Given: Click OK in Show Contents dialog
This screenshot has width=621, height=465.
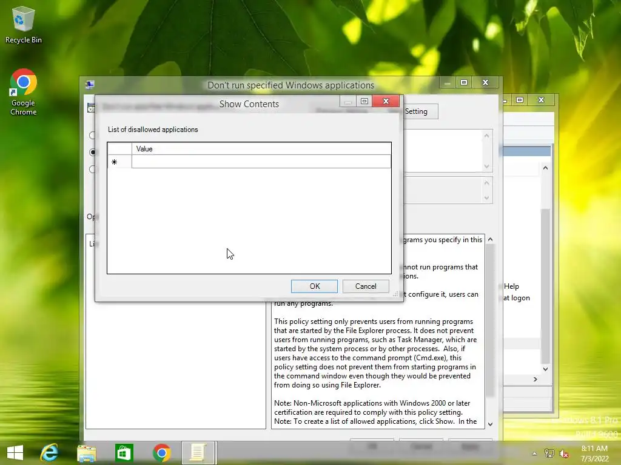Looking at the screenshot, I should [314, 286].
